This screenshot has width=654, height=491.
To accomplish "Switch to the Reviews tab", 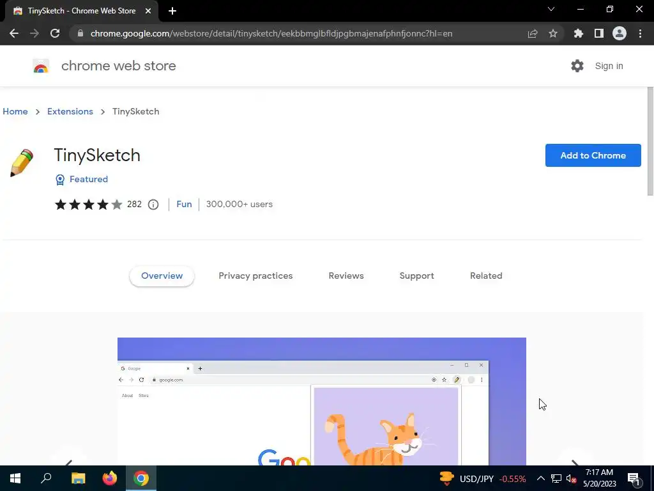I will tap(346, 276).
